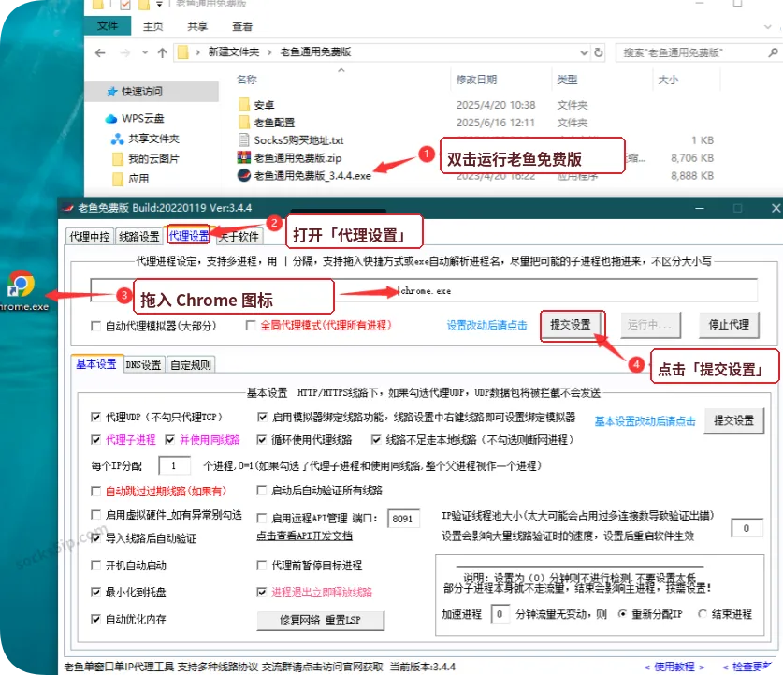Toggle 代理子进程 checkbox

click(x=95, y=440)
